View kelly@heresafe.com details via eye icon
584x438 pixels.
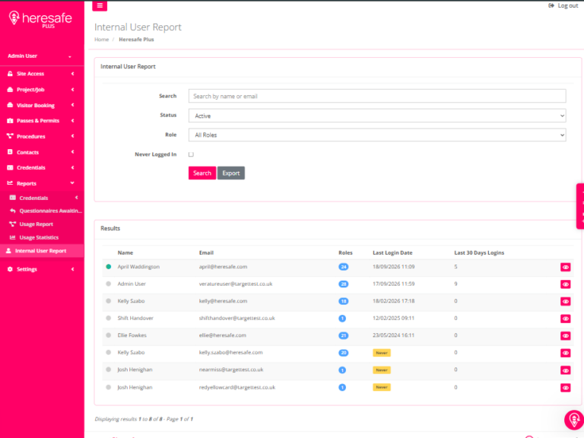pos(566,301)
